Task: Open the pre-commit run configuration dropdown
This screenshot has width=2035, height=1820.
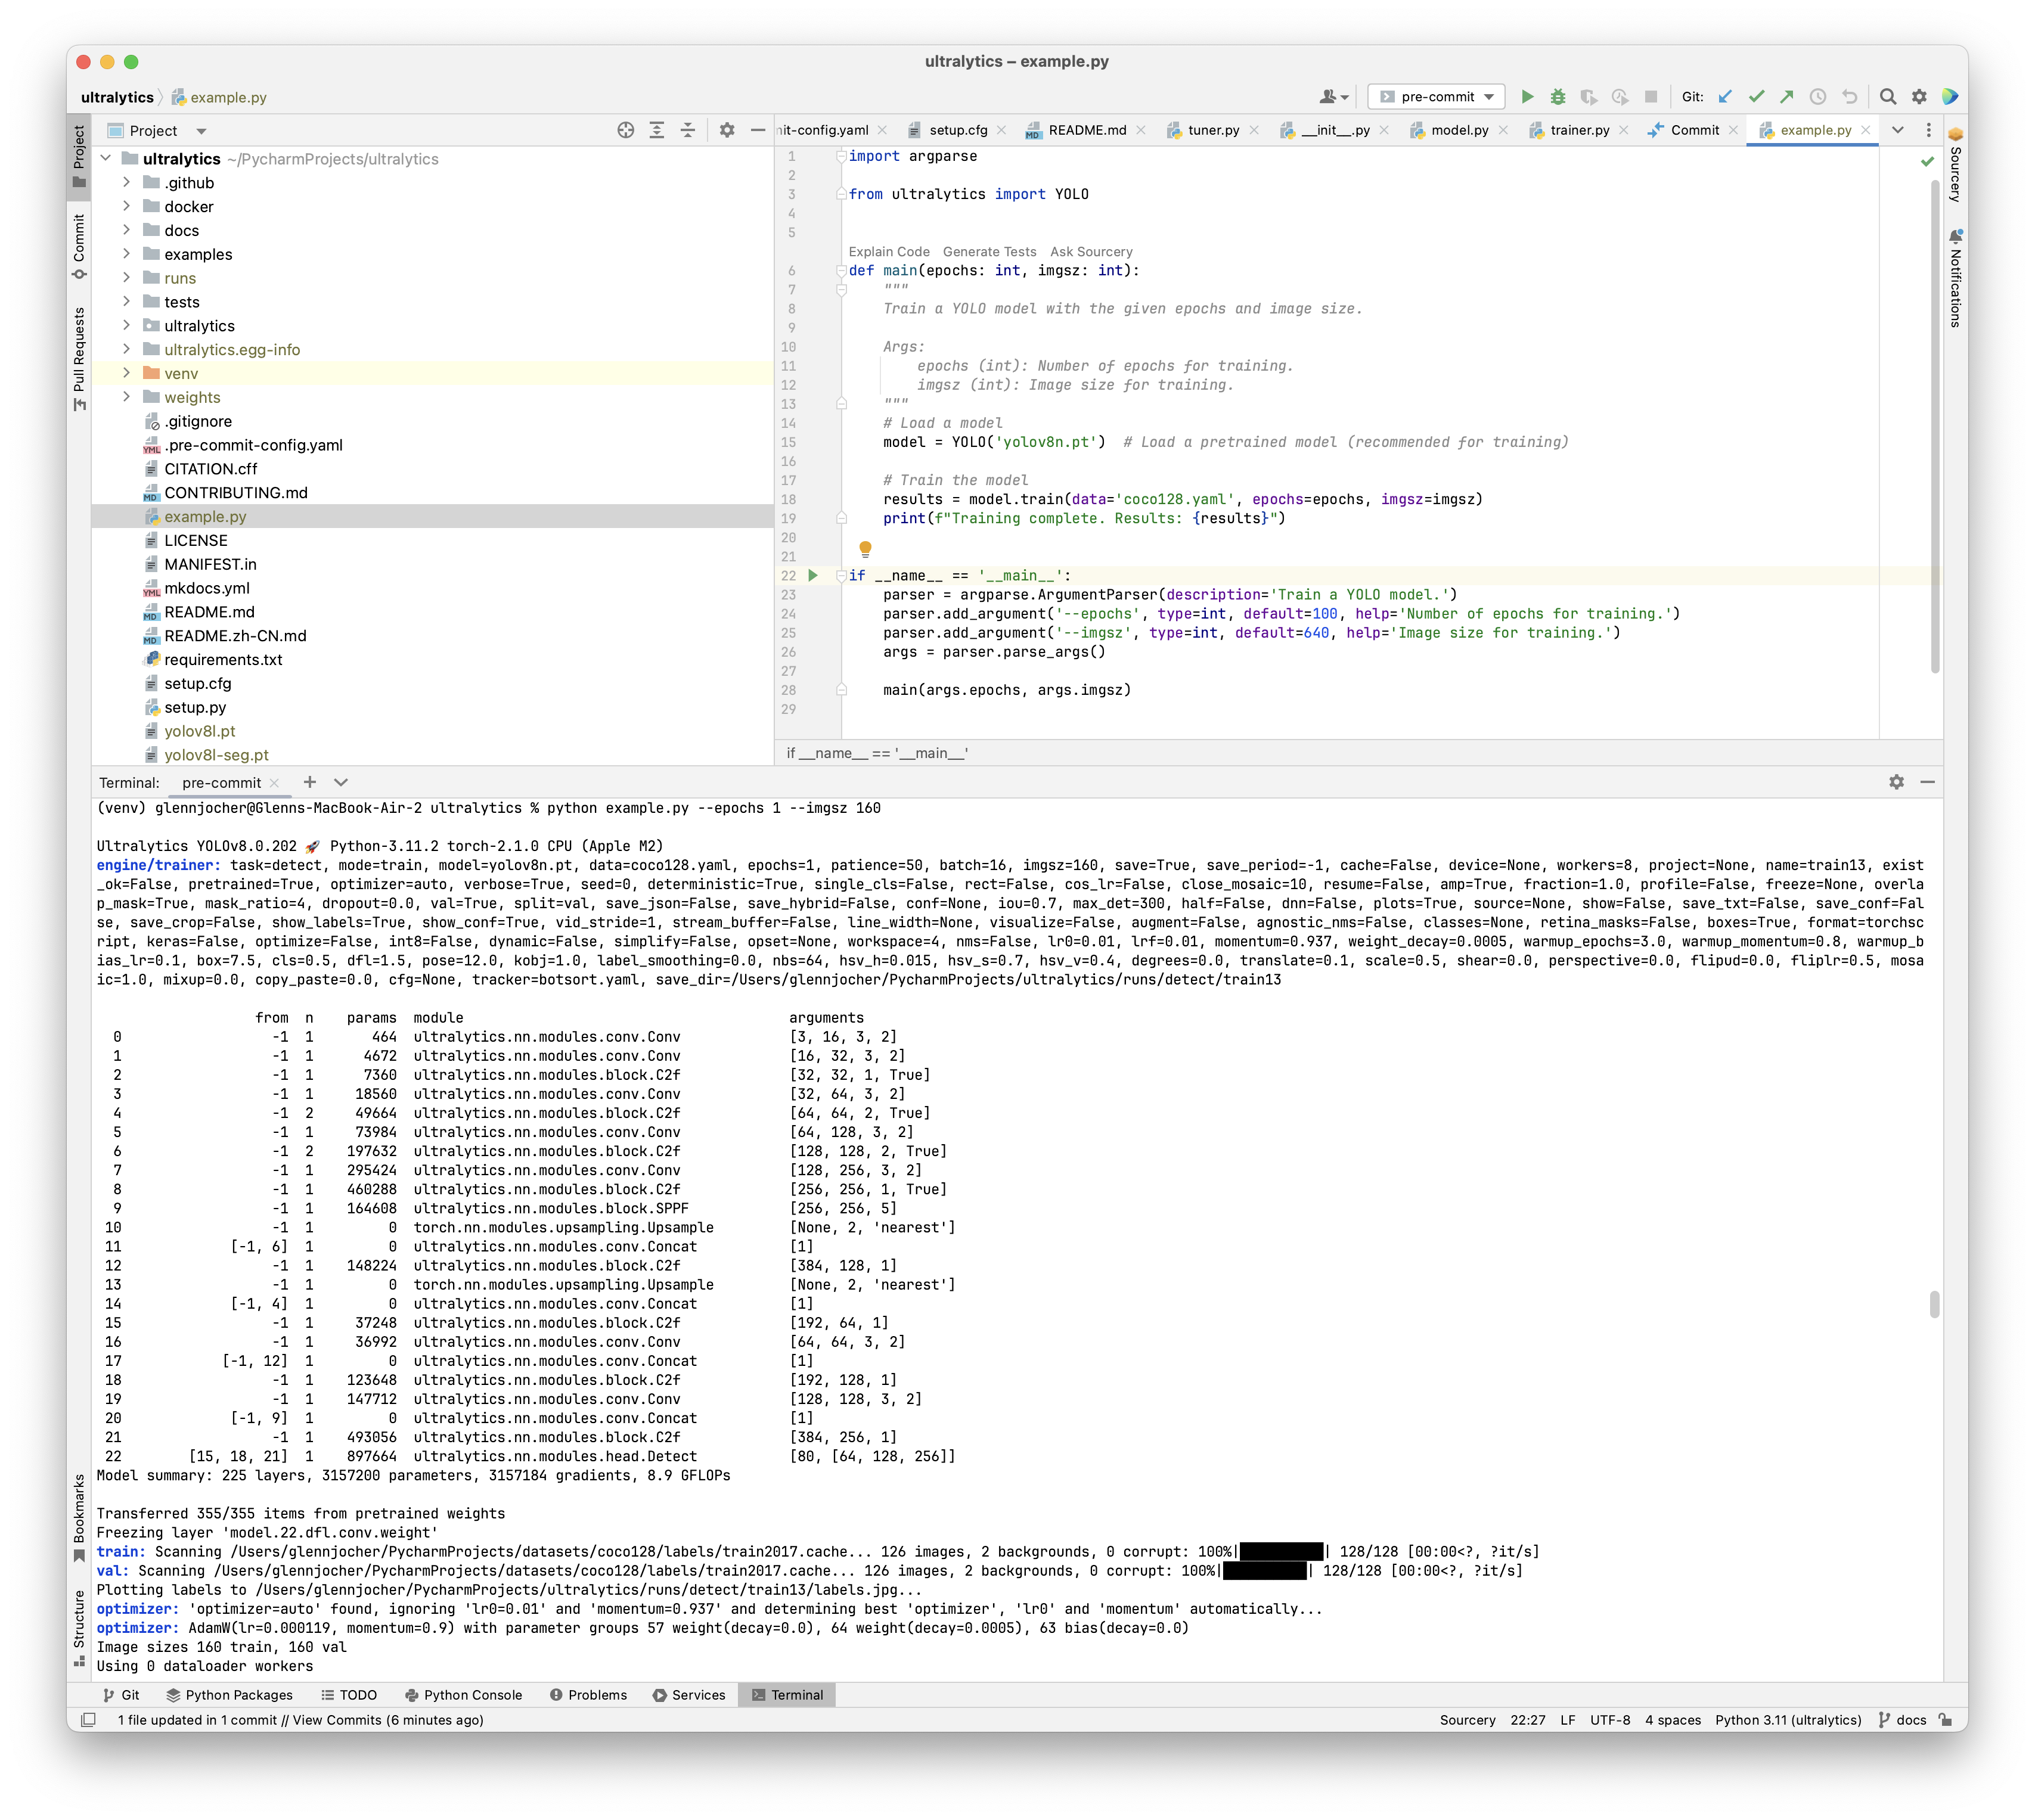Action: pos(1436,97)
